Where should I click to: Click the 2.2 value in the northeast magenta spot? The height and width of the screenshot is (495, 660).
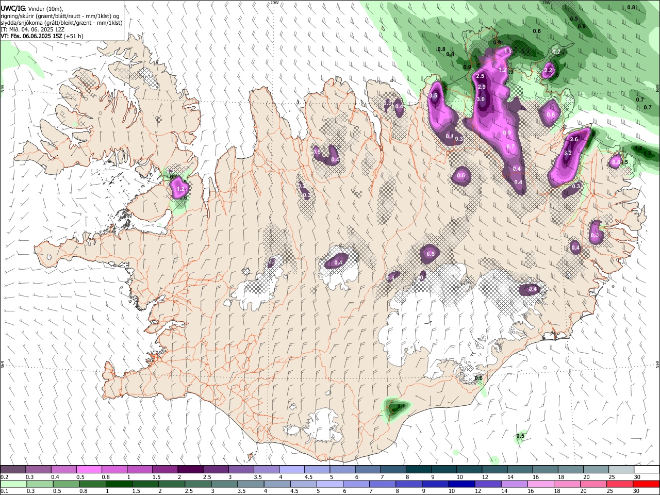click(548, 70)
